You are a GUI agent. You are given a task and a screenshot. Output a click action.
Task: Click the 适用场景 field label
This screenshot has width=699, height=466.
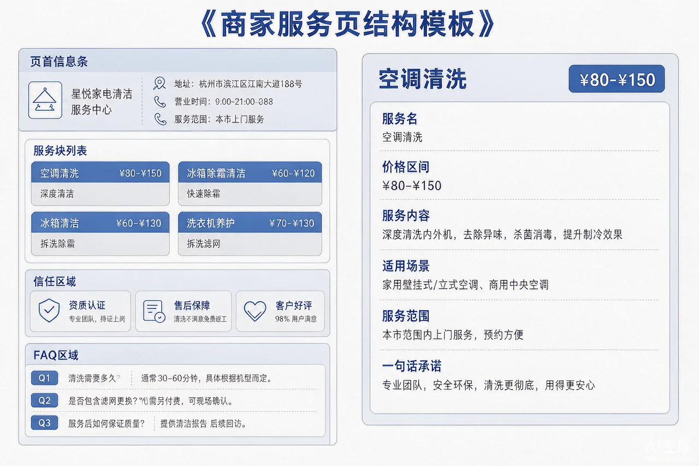[406, 266]
